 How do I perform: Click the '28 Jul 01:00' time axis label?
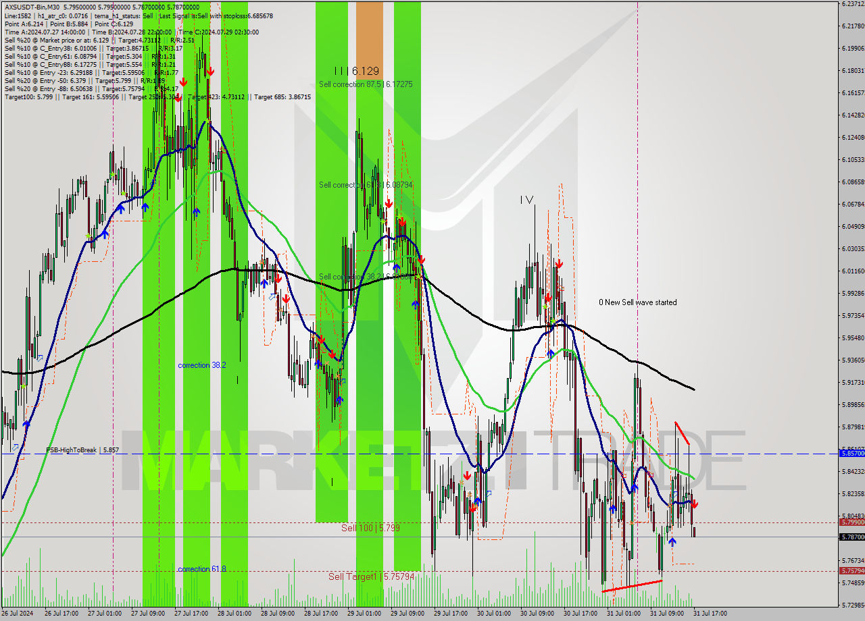coord(234,614)
